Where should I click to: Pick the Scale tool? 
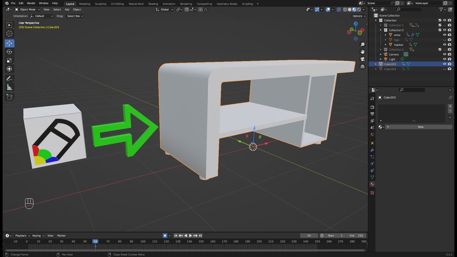click(9, 60)
